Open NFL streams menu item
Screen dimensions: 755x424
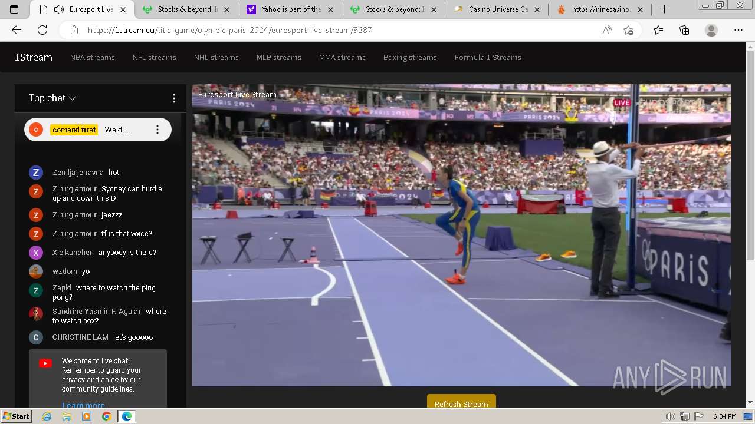coord(155,57)
